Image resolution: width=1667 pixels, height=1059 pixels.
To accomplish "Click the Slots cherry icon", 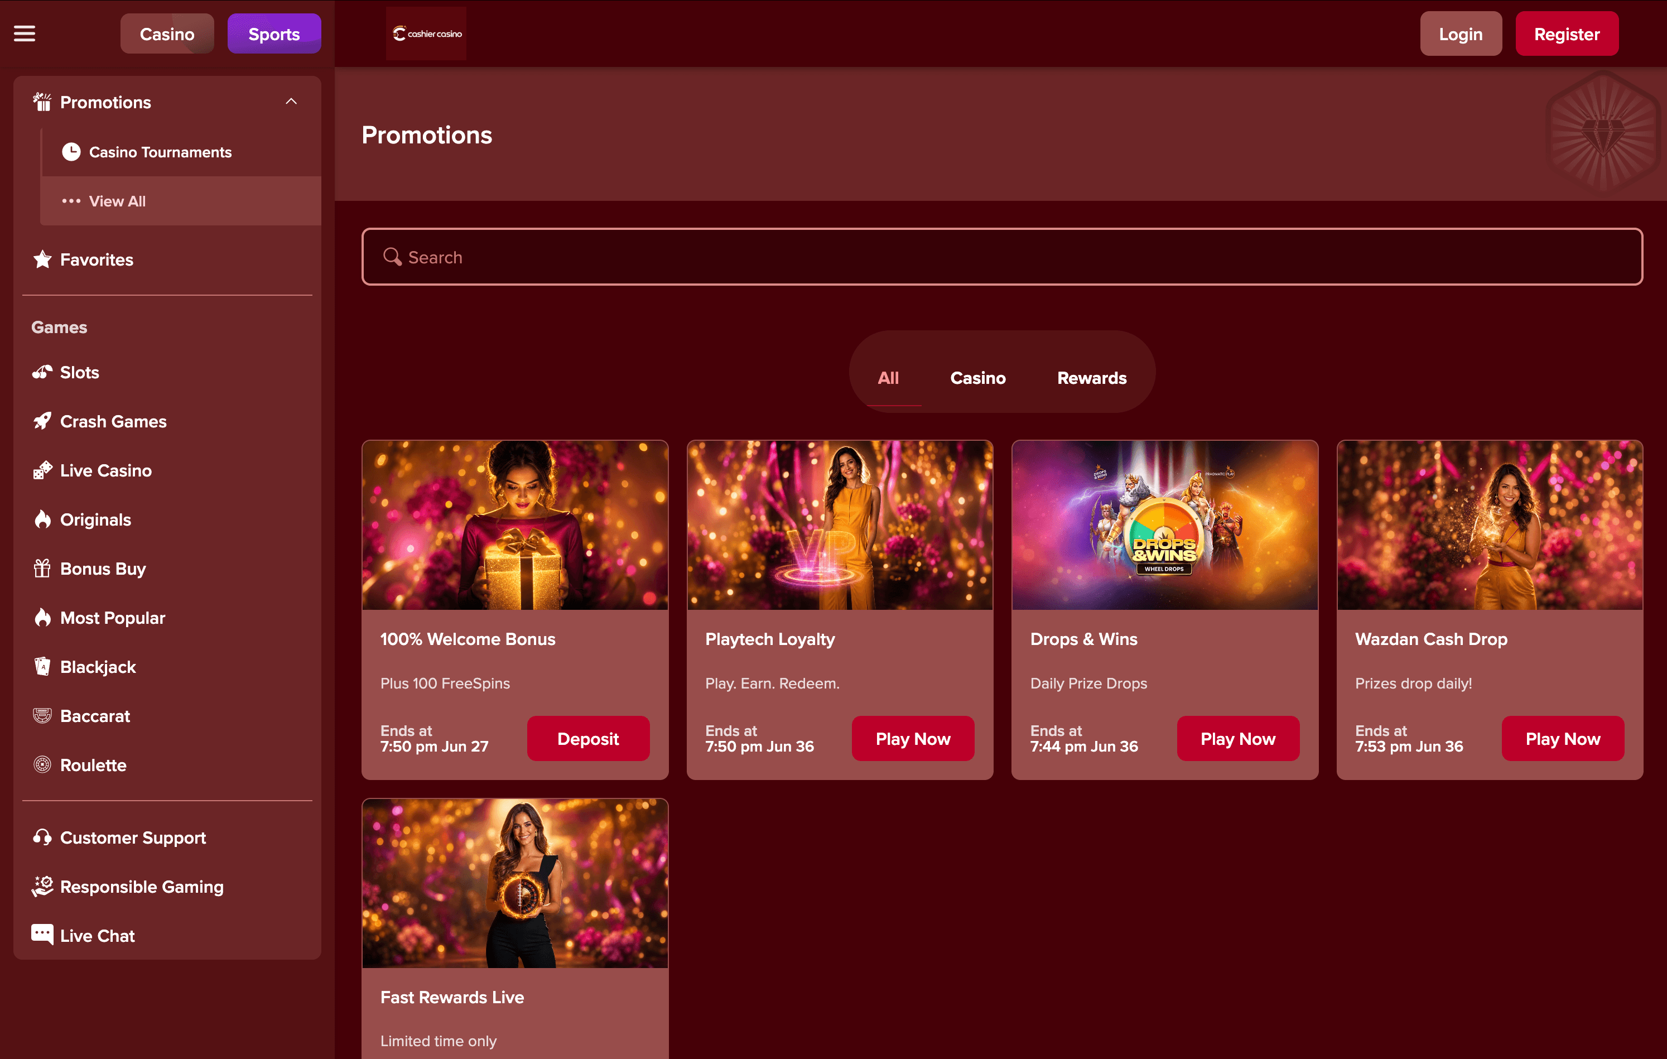I will pos(42,372).
